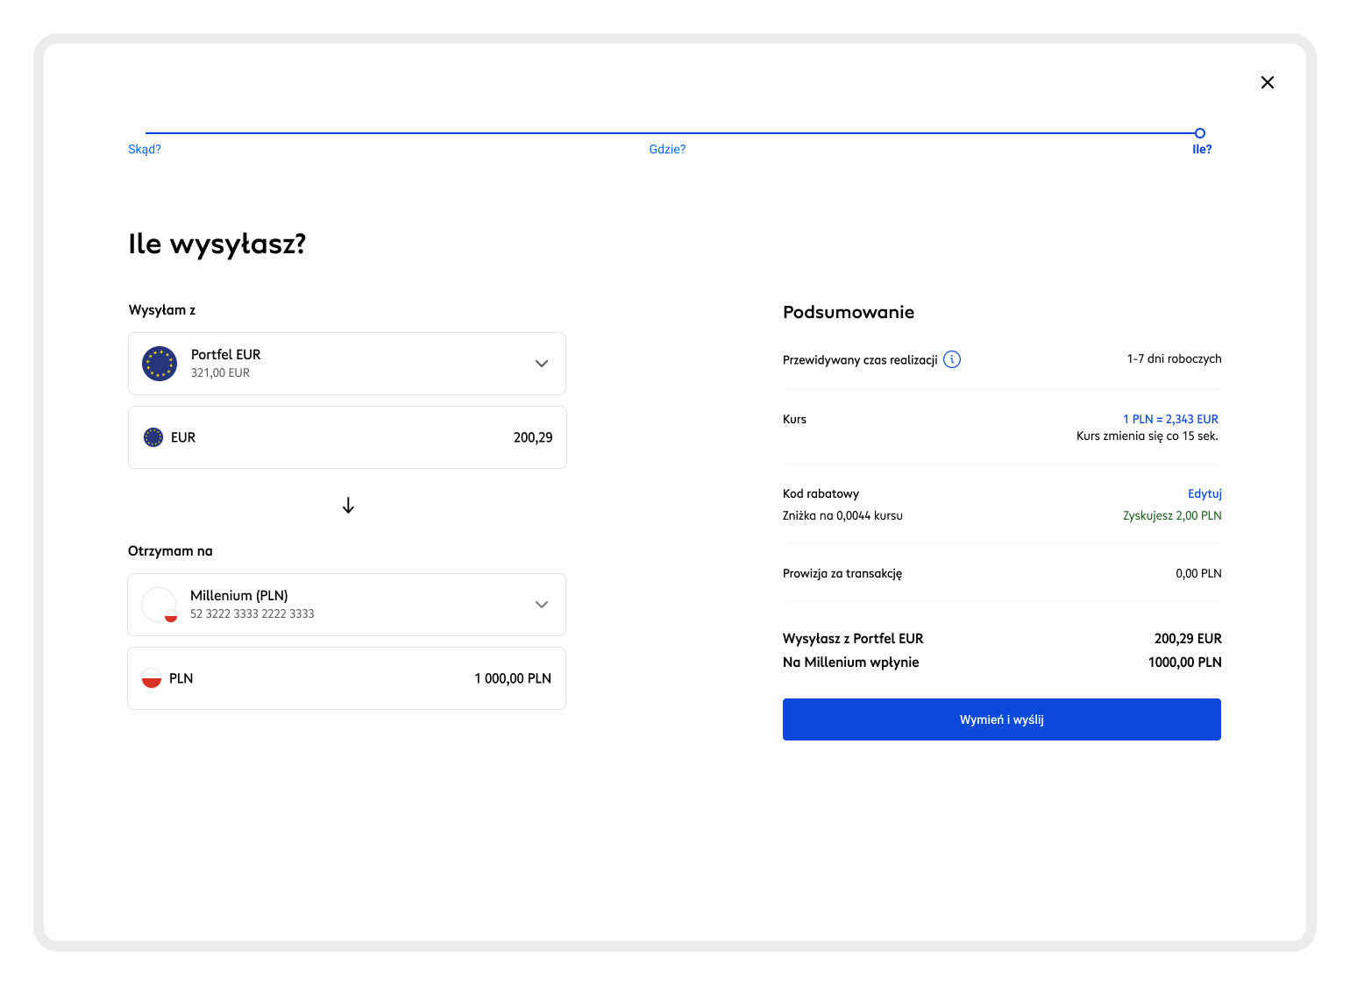The height and width of the screenshot is (985, 1350).
Task: Expand the Portfel EUR source dropdown
Action: pyautogui.click(x=541, y=364)
